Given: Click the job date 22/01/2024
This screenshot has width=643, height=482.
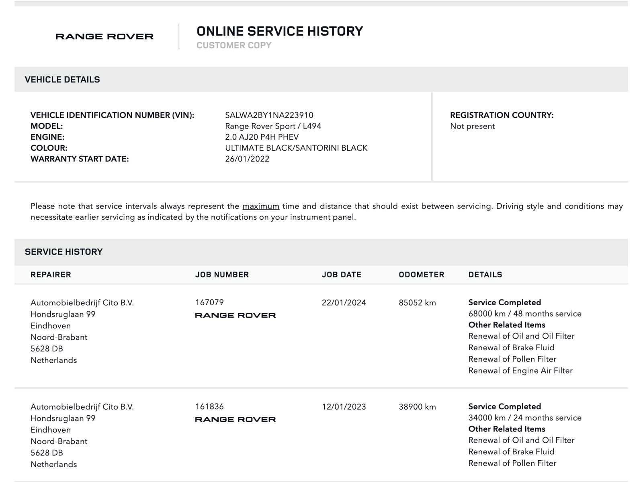Looking at the screenshot, I should (x=344, y=303).
